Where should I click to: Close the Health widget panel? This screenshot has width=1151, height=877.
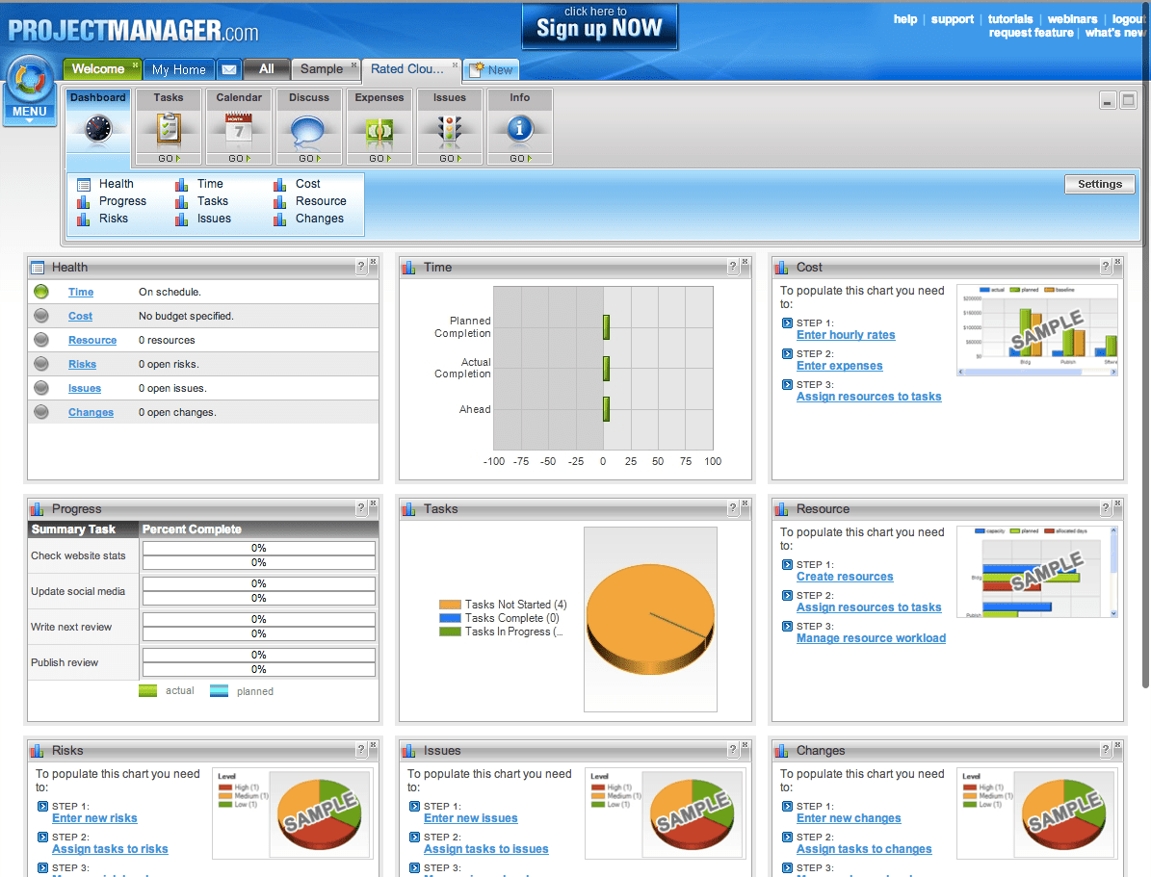tap(373, 262)
